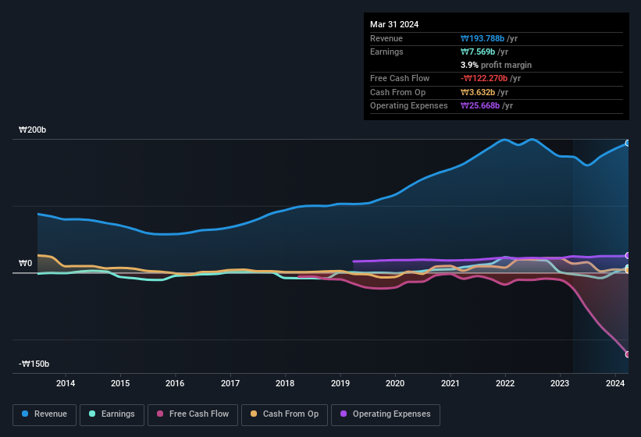Click the orange Cash From Op legend dot
This screenshot has width=641, height=437.
pyautogui.click(x=255, y=414)
